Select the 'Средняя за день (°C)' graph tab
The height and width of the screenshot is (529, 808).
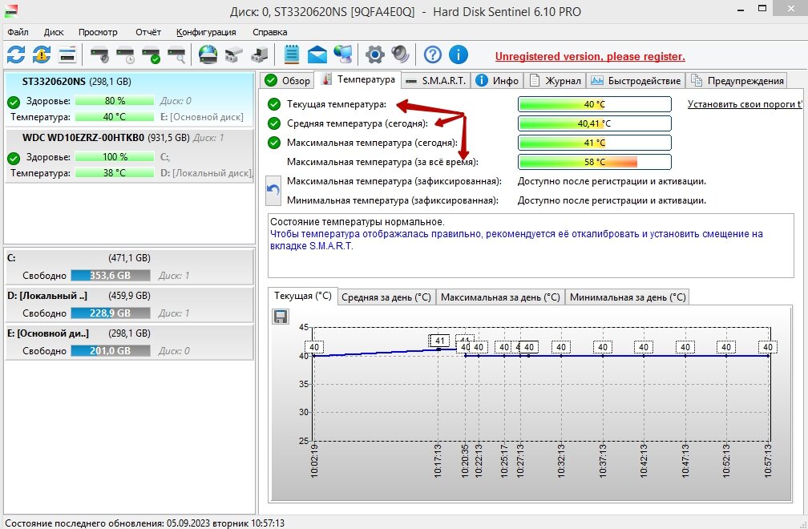coord(386,297)
